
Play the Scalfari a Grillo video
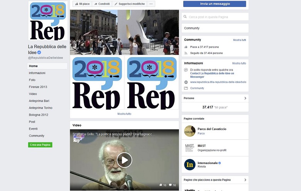pyautogui.click(x=124, y=160)
